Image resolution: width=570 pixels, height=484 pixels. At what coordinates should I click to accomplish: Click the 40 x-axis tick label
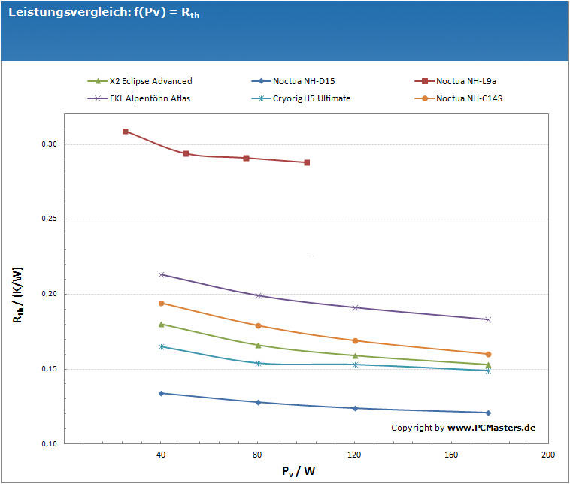[161, 455]
